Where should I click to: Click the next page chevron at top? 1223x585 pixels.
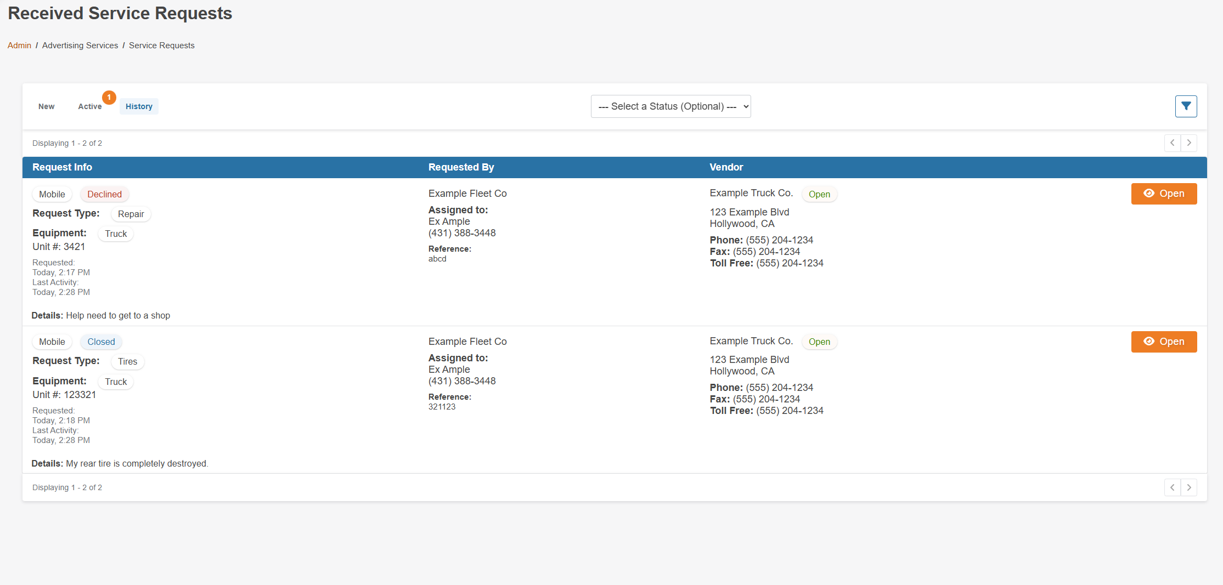pos(1189,143)
